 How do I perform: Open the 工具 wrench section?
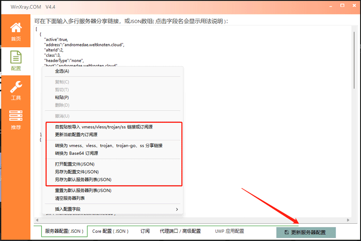point(16,90)
